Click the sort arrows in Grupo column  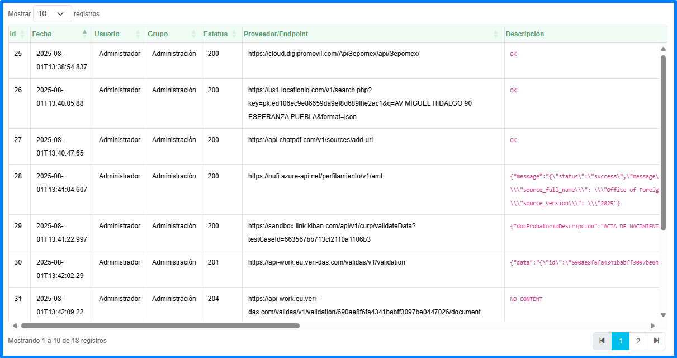click(193, 34)
